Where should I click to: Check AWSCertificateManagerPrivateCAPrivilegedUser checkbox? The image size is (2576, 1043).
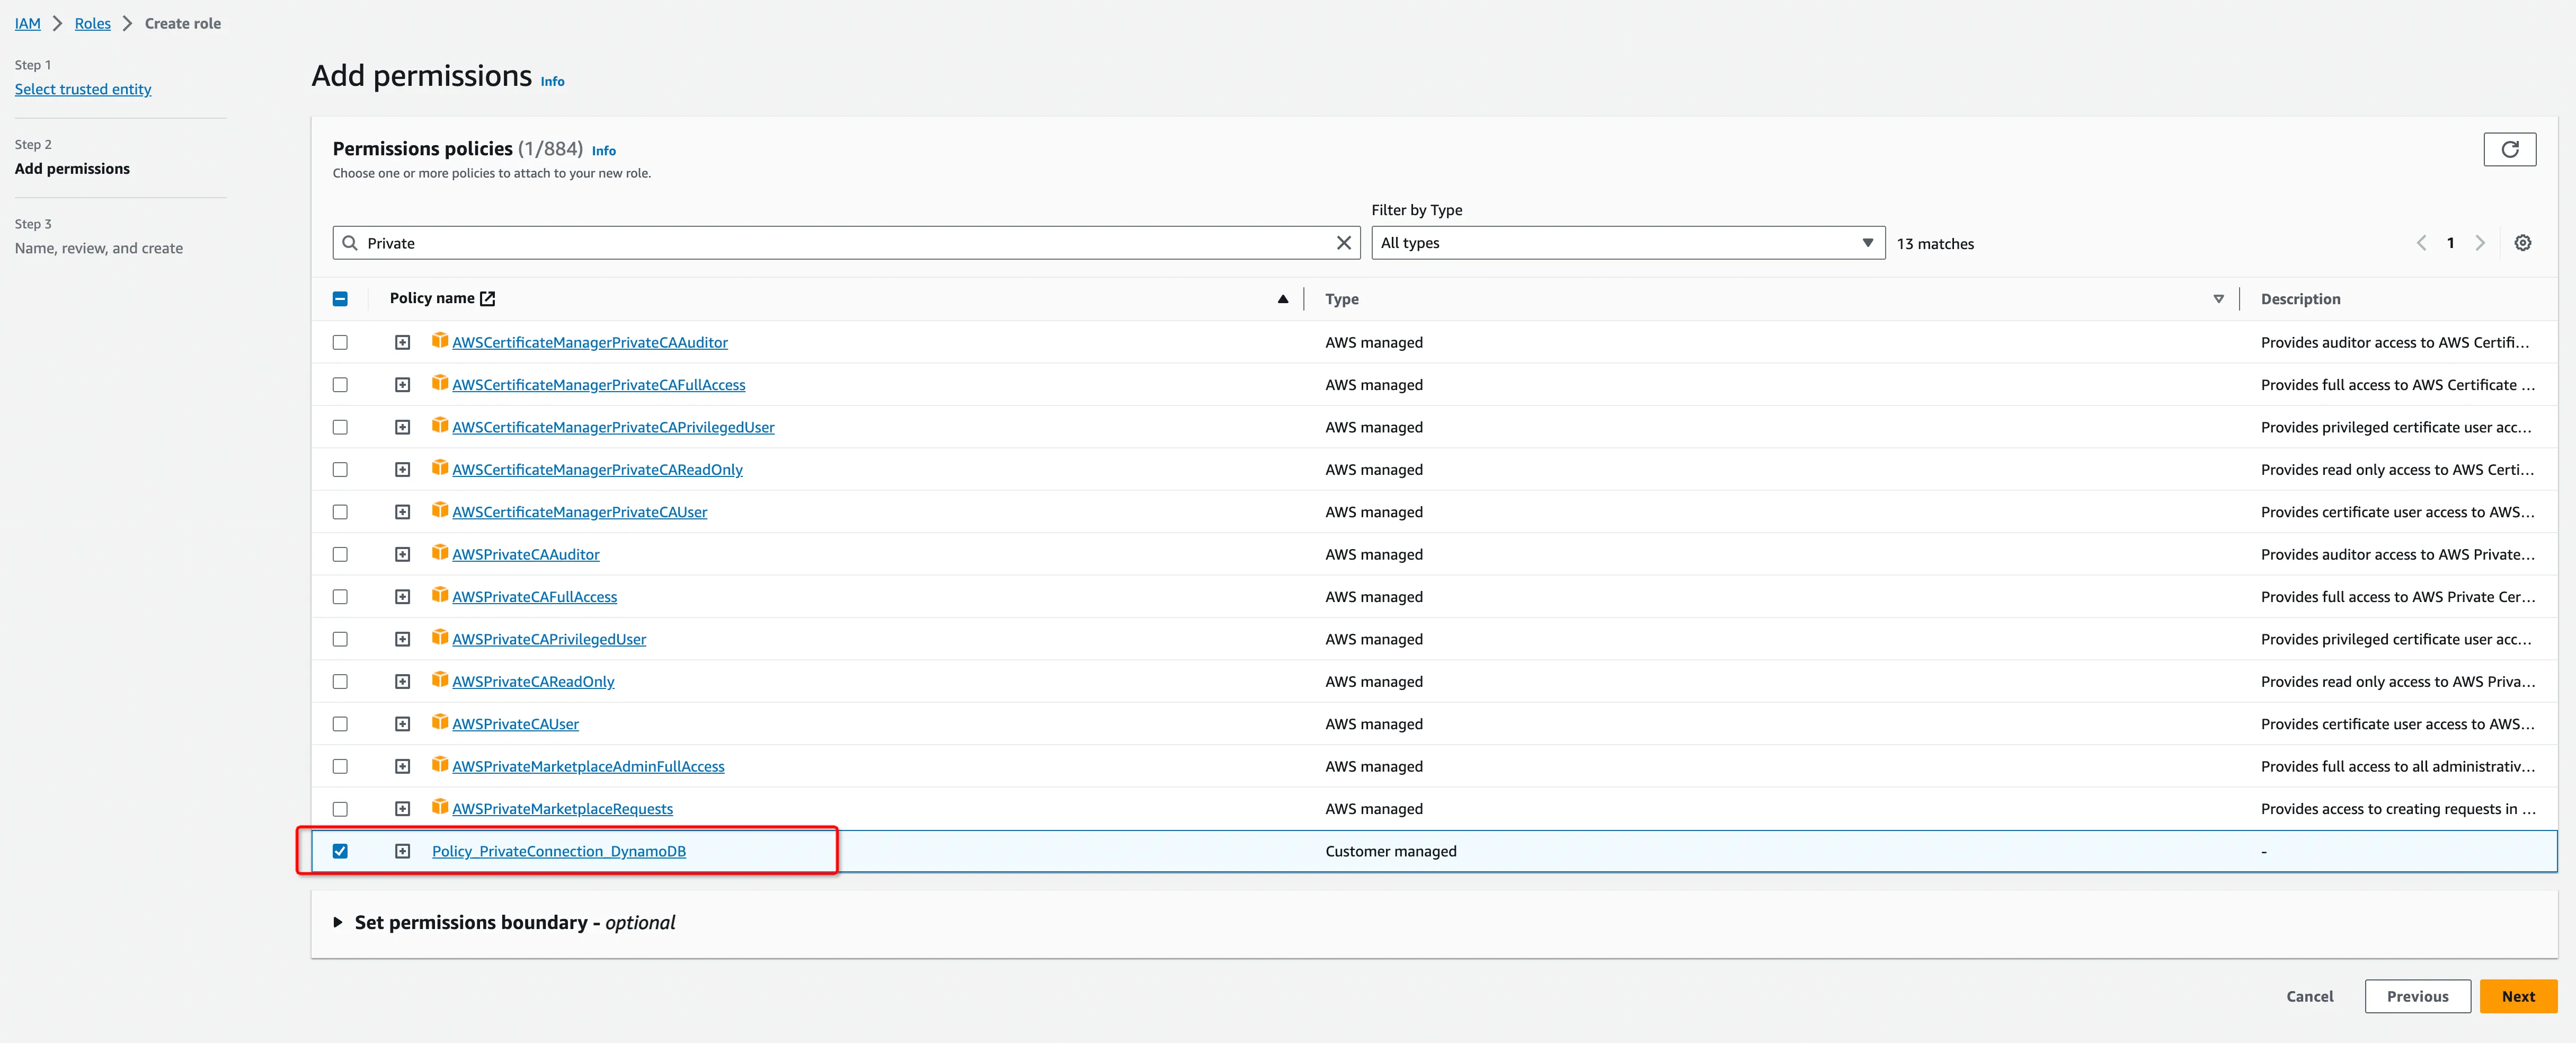tap(340, 427)
